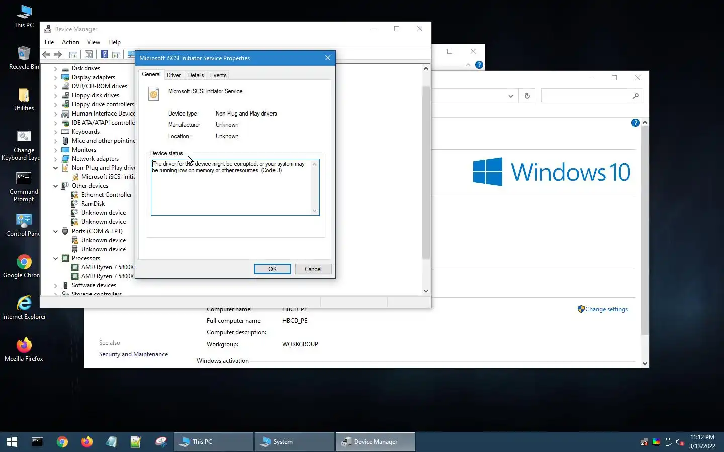Select the Change Keyboard Layout desktop icon
724x452 pixels.
click(x=24, y=145)
